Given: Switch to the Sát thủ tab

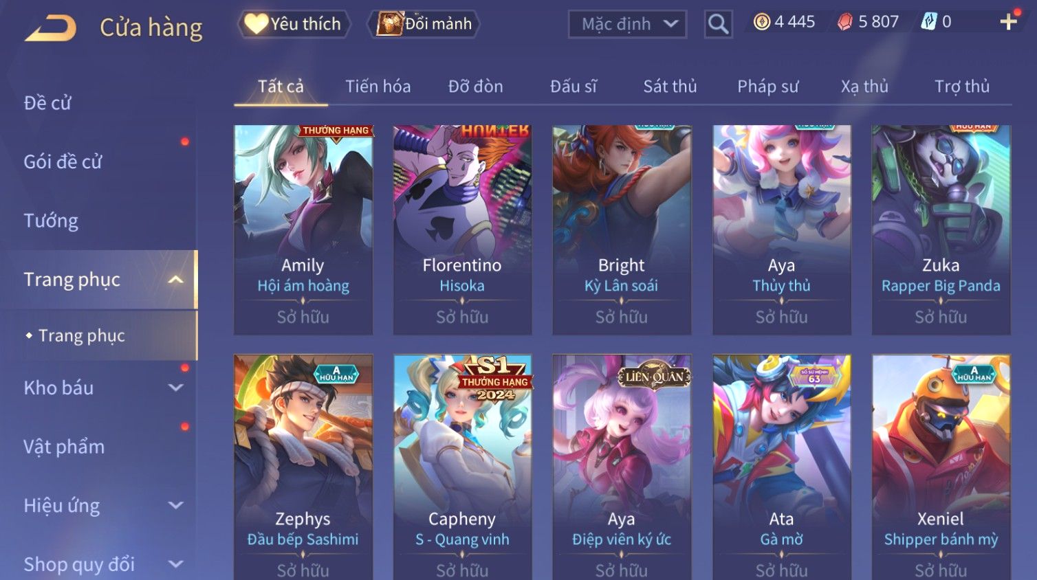Looking at the screenshot, I should coord(670,87).
